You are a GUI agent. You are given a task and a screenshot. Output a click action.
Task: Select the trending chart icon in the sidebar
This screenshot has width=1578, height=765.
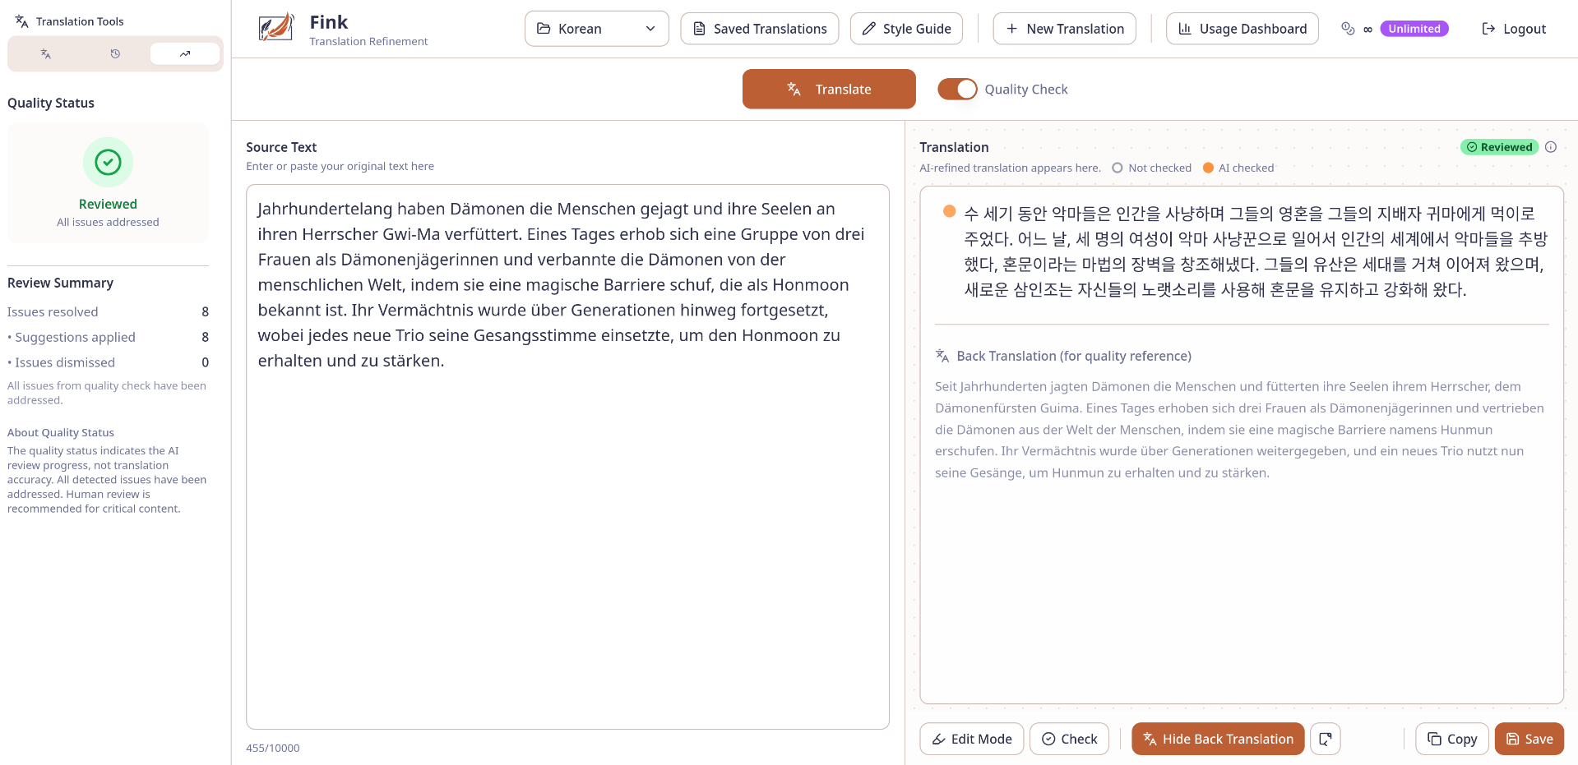pos(184,53)
